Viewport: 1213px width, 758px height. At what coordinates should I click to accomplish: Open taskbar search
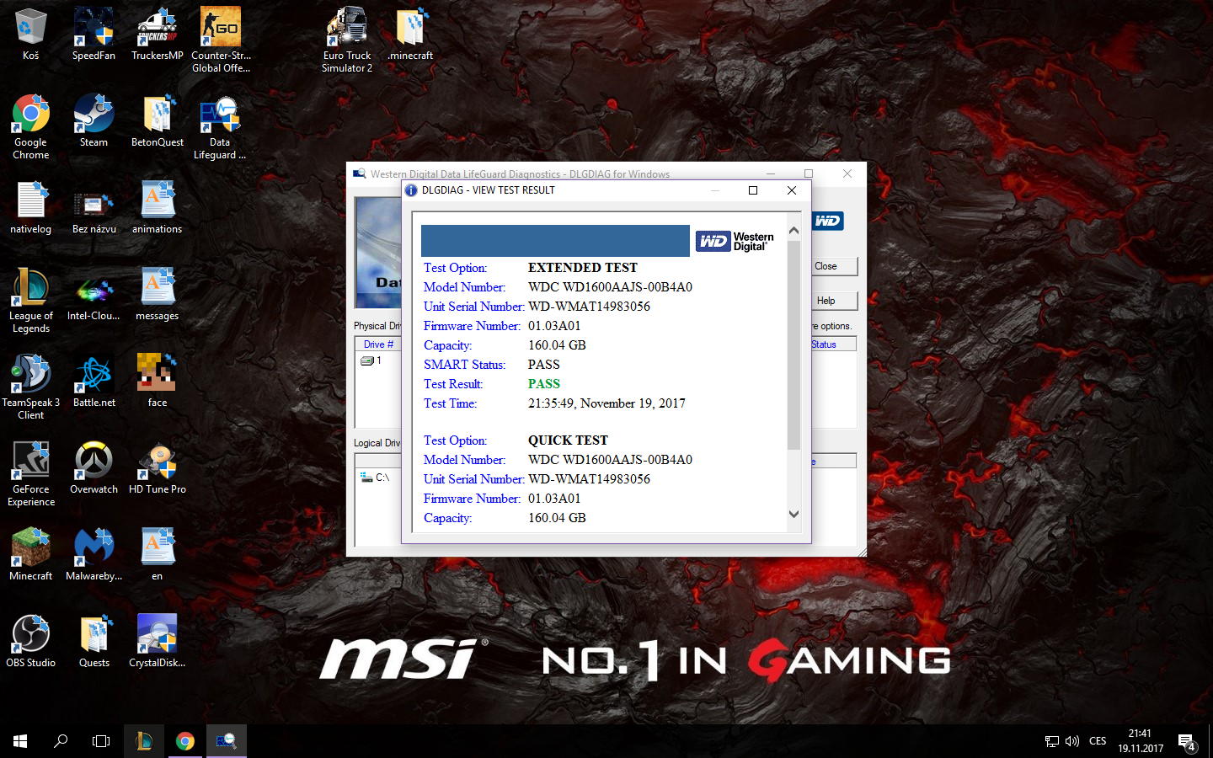(x=61, y=741)
